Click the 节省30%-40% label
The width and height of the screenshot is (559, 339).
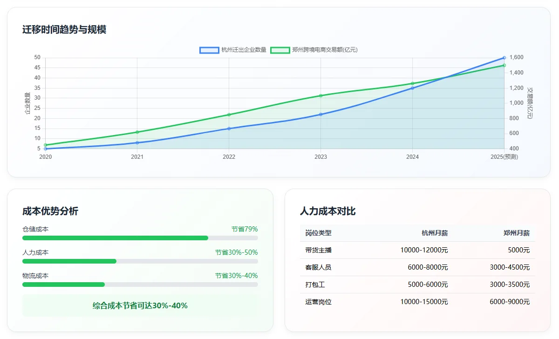point(236,276)
